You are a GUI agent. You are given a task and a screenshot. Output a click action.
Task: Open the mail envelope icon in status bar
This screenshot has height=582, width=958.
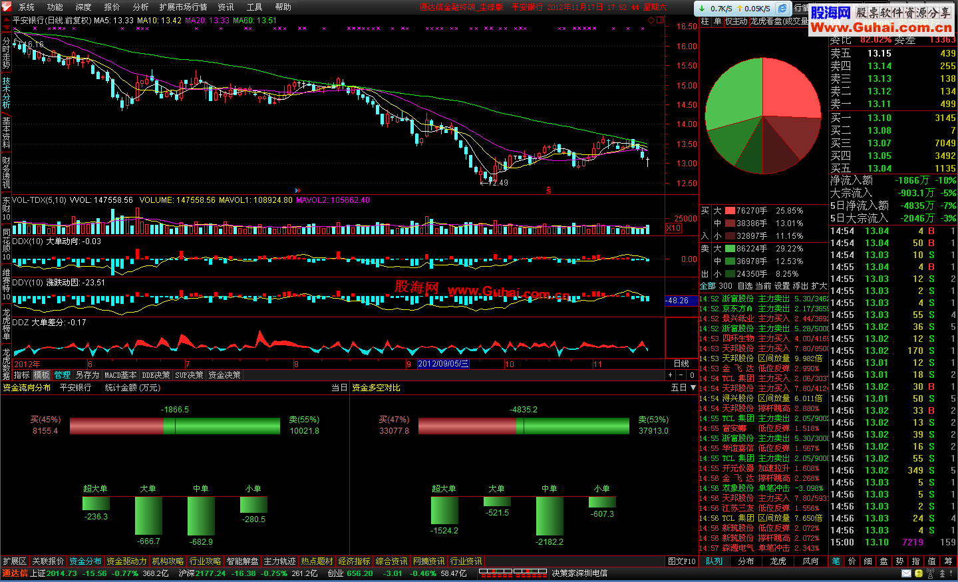click(x=906, y=573)
